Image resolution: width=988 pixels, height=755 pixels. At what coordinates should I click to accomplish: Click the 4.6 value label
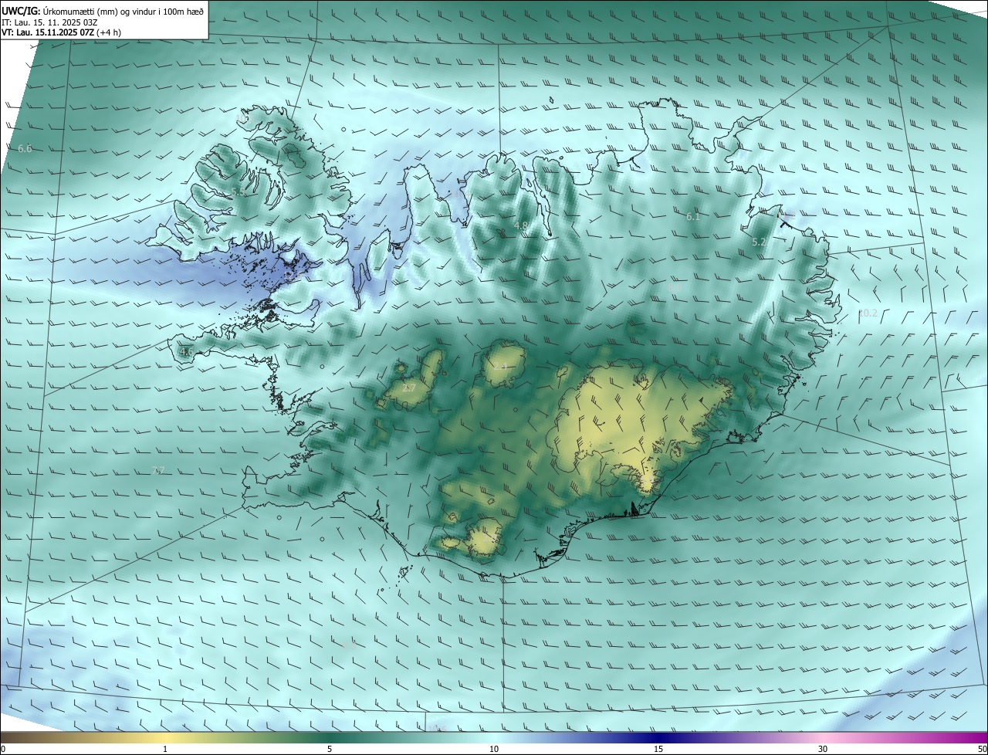pyautogui.click(x=186, y=352)
